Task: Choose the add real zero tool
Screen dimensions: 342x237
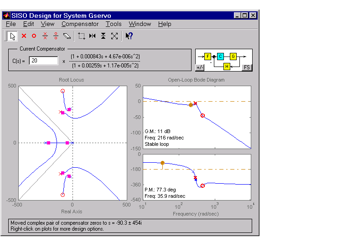Action: (34, 36)
